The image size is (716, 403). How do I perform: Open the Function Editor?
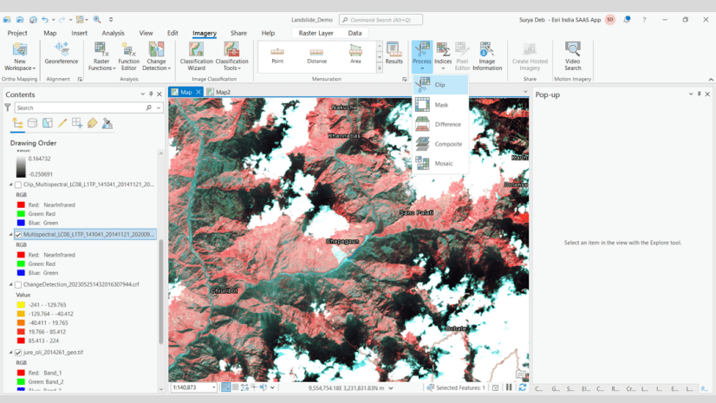pos(128,56)
